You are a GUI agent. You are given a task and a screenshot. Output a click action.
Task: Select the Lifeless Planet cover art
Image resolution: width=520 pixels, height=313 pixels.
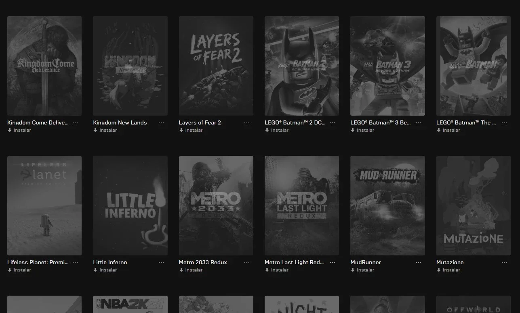[x=44, y=205]
